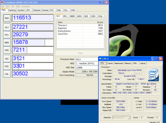This screenshot has width=166, height=123.
Task: Run the ALU benchmark button
Action: pos(7,27)
